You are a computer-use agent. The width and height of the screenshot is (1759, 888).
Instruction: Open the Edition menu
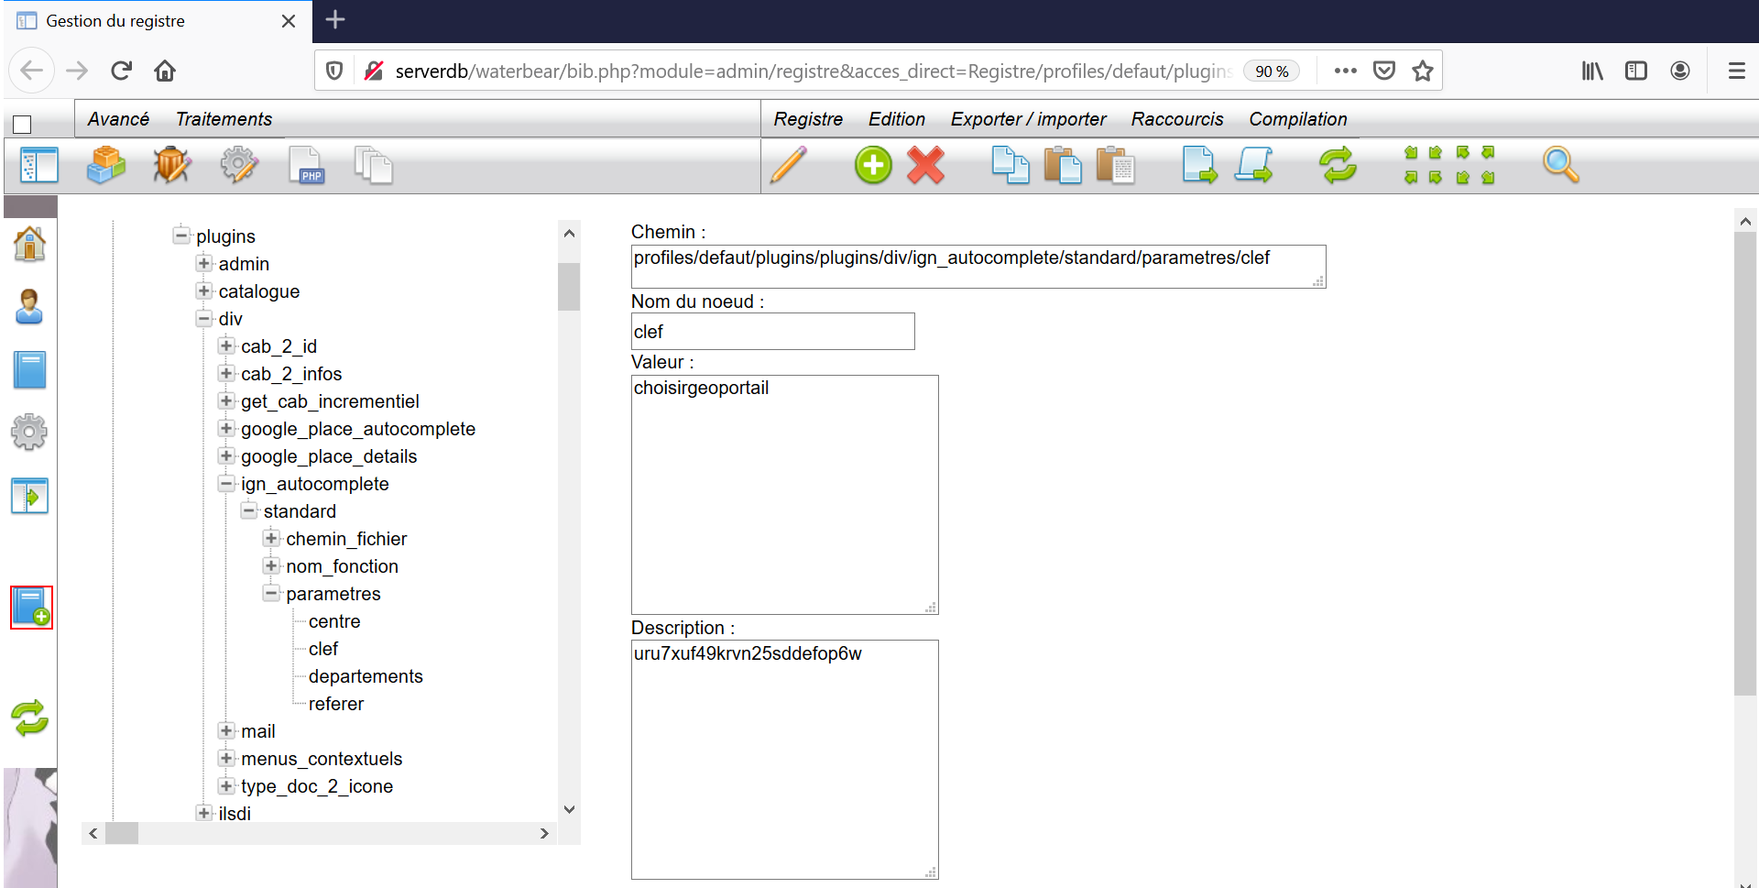tap(897, 119)
